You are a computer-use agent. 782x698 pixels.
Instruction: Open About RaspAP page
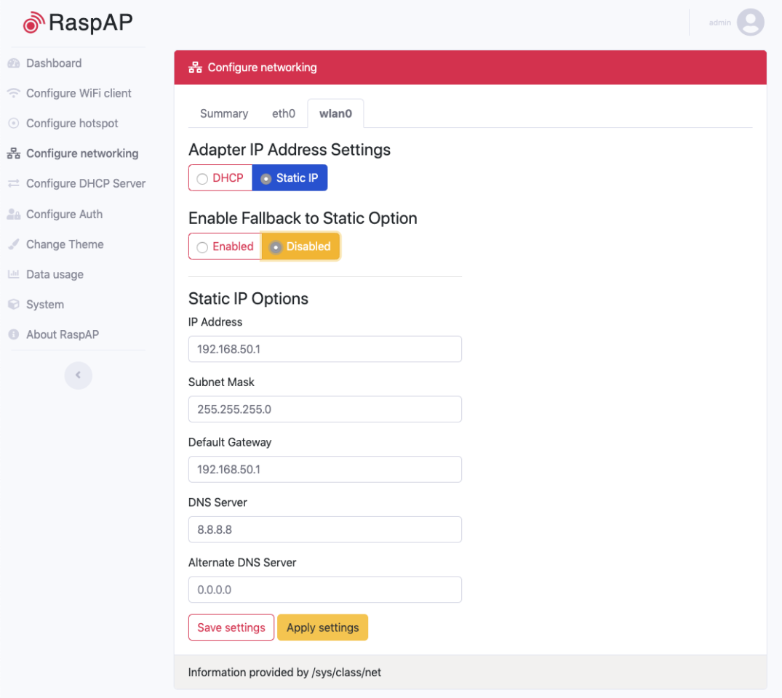click(x=63, y=334)
